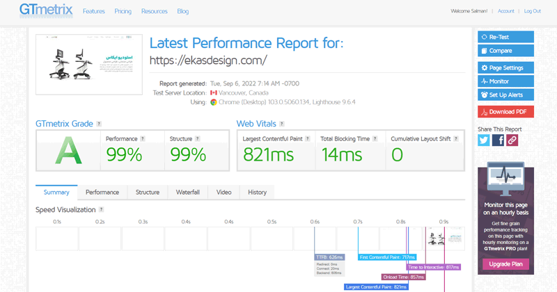Click the report generated date text
Image resolution: width=557 pixels, height=292 pixels.
click(x=255, y=83)
